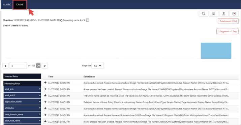Click the 'Search criteria: All events' text
This screenshot has width=241, height=125.
point(16,26)
